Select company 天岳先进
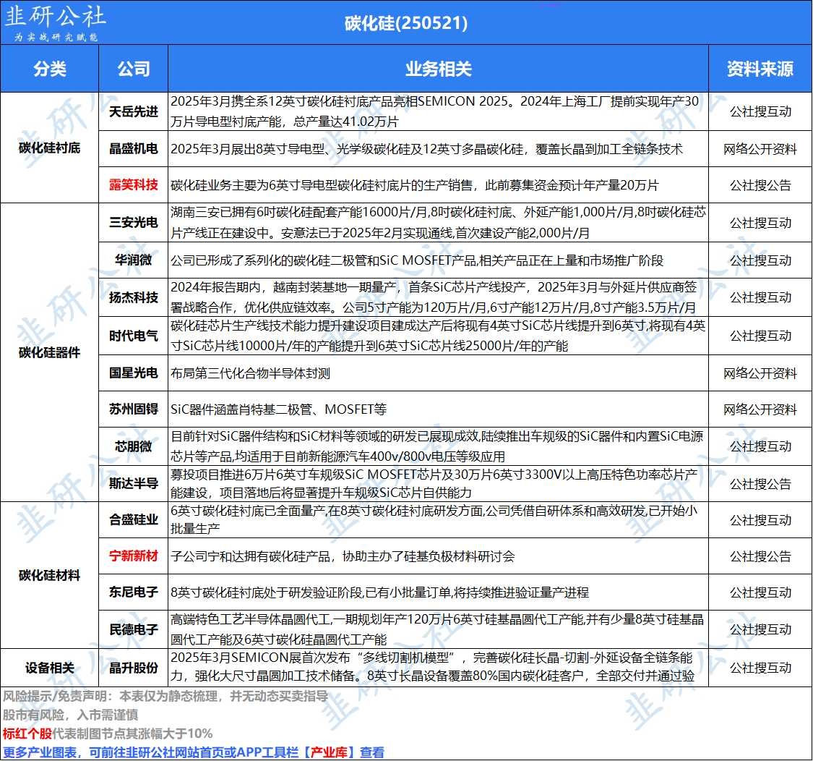The height and width of the screenshot is (761, 813). coord(133,111)
